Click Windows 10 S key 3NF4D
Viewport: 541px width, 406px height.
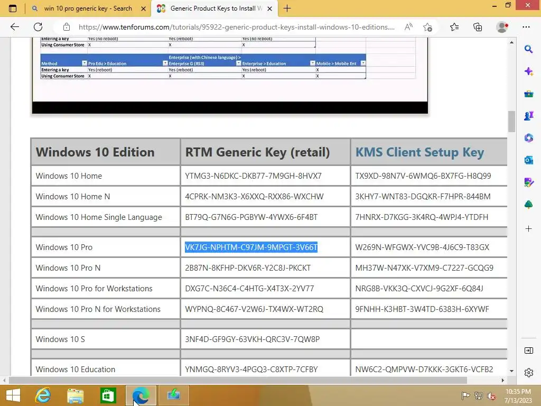click(252, 339)
